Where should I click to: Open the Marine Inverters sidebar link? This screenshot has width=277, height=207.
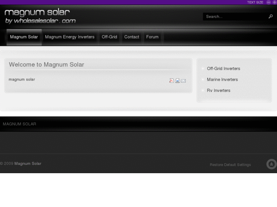coord(222,80)
